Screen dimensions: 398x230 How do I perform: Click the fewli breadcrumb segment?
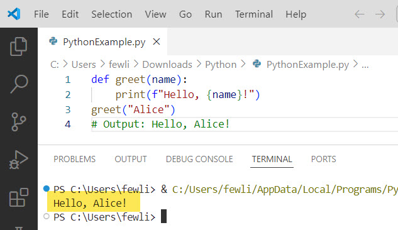tap(119, 64)
